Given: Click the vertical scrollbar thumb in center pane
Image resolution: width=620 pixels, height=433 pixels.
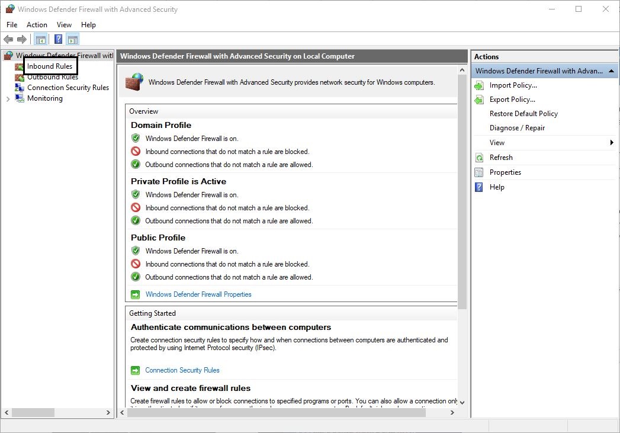Looking at the screenshot, I should [462, 192].
